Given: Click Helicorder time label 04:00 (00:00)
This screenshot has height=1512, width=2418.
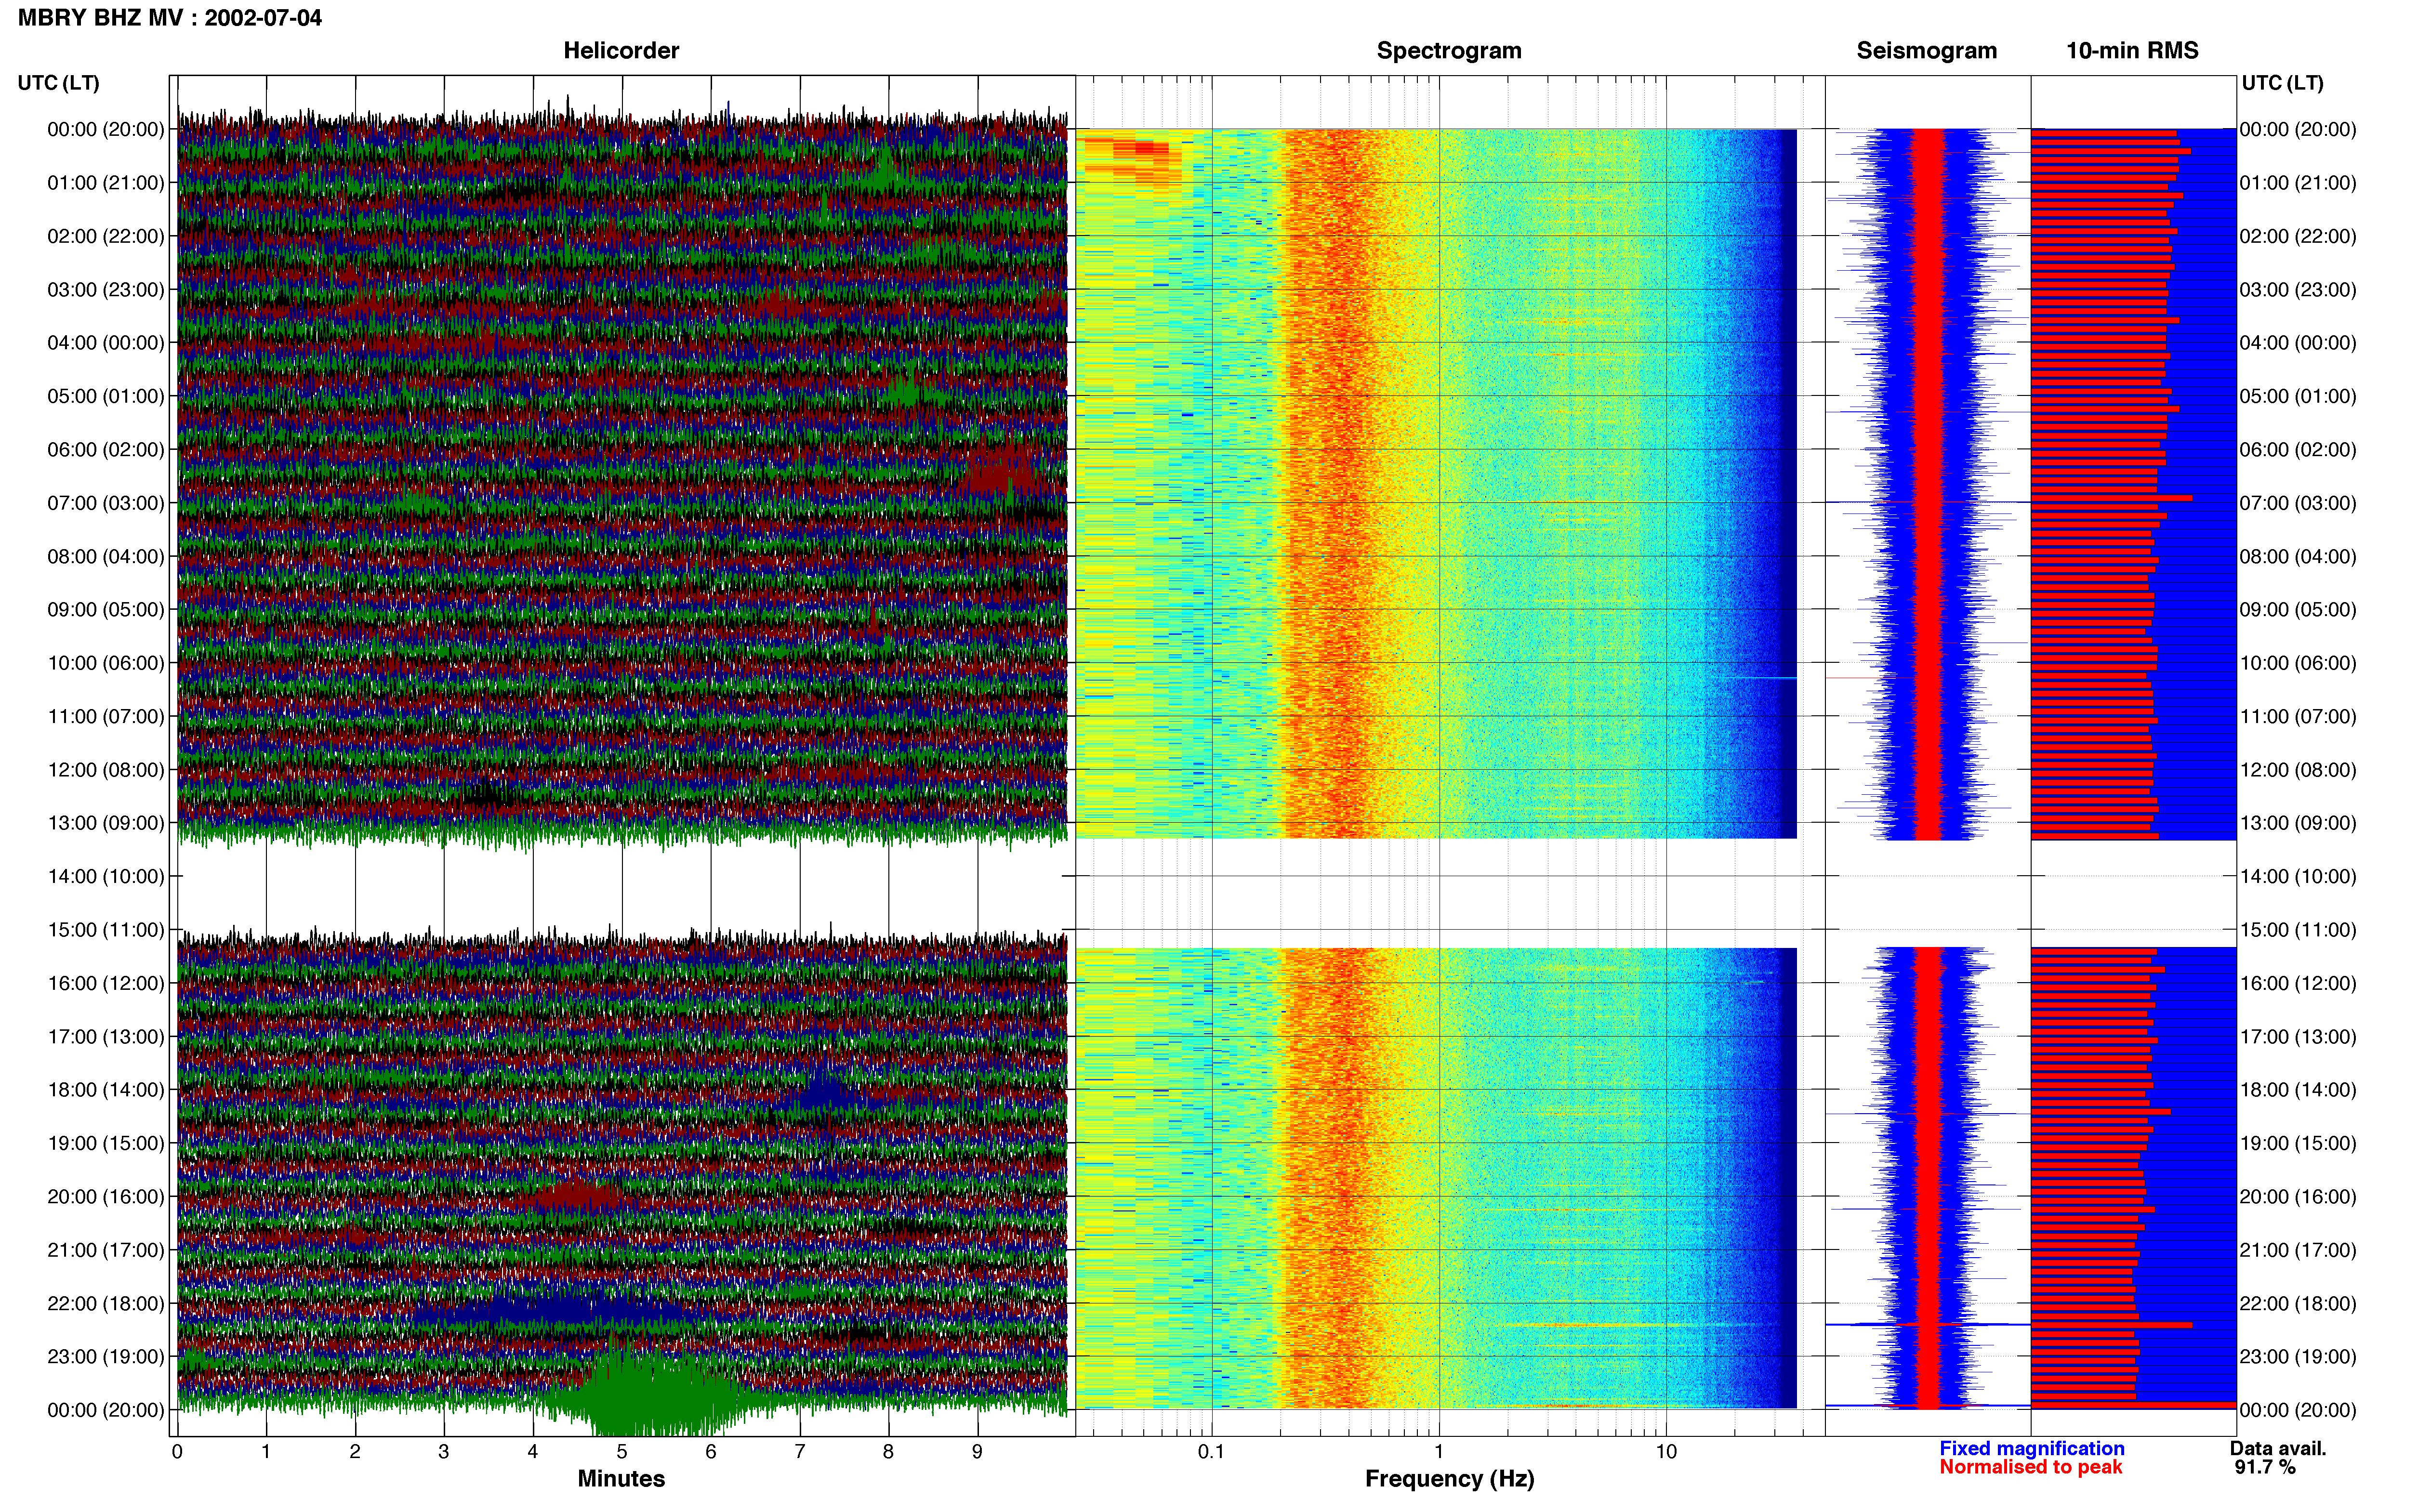Looking at the screenshot, I should [x=106, y=343].
